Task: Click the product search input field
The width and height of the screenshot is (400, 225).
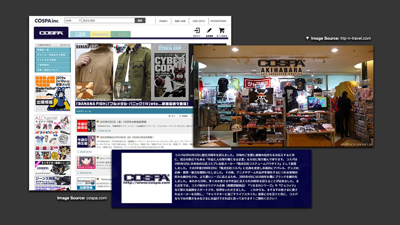Action: [x=108, y=20]
